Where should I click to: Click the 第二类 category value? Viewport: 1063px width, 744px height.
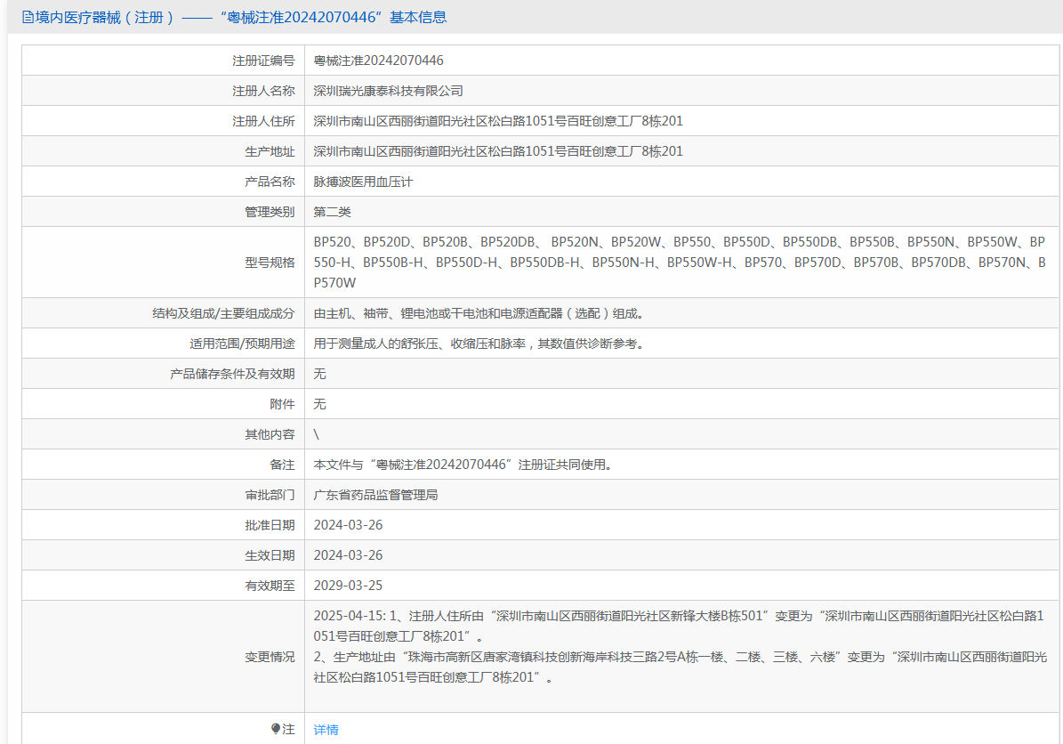pyautogui.click(x=332, y=212)
